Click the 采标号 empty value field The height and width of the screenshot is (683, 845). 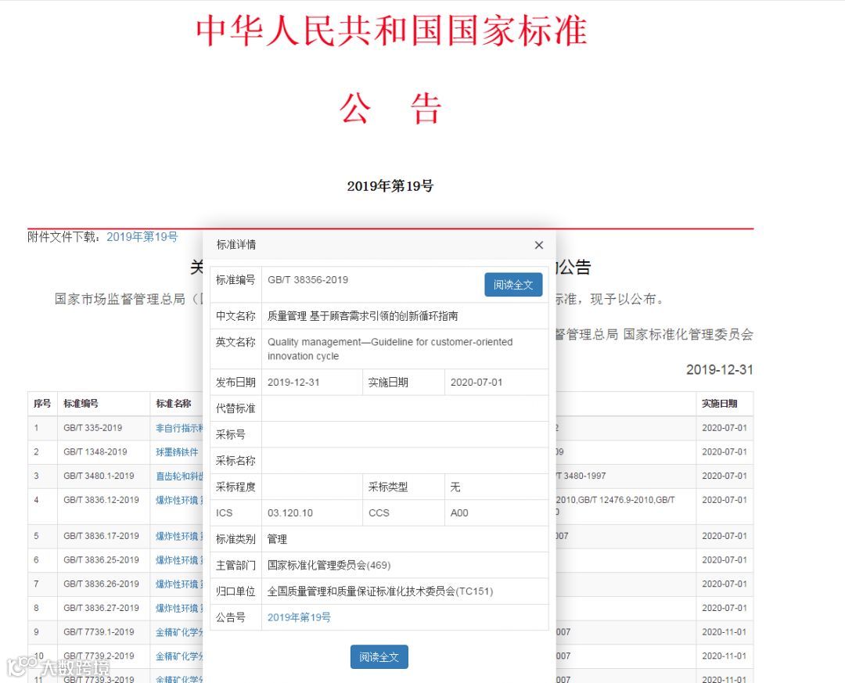point(405,434)
